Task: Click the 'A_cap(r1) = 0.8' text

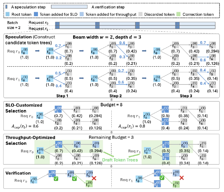Action: point(132,126)
